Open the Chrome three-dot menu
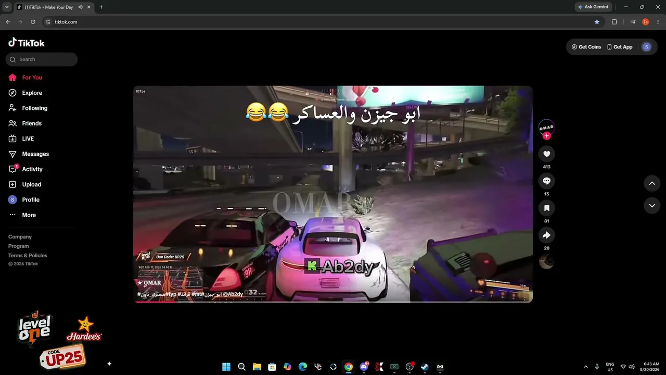Screen dimensions: 666x375 [x=658, y=22]
